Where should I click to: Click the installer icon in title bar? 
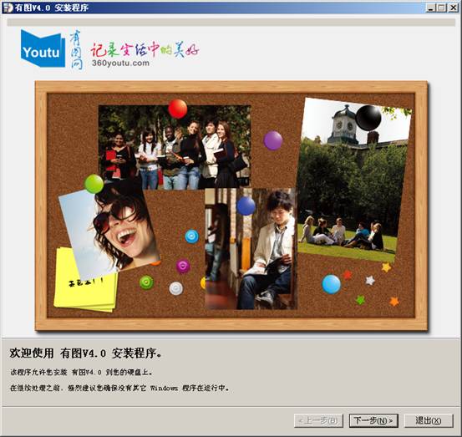[x=8, y=8]
